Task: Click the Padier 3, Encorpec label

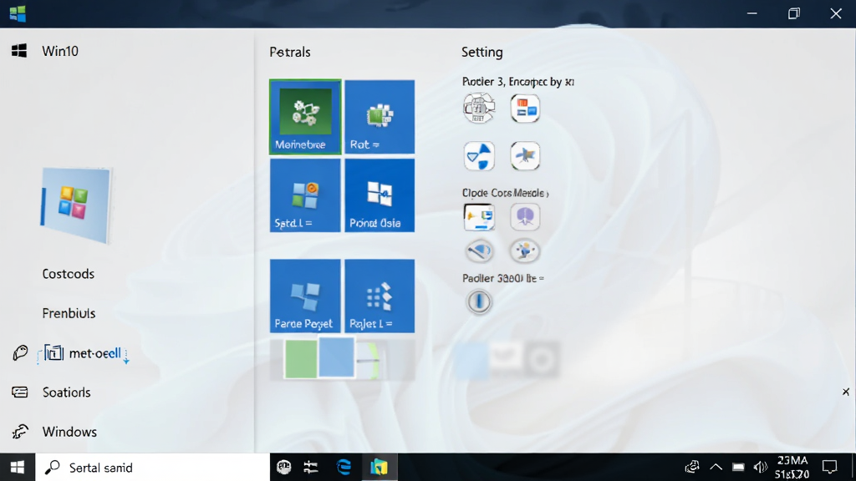Action: [x=517, y=82]
